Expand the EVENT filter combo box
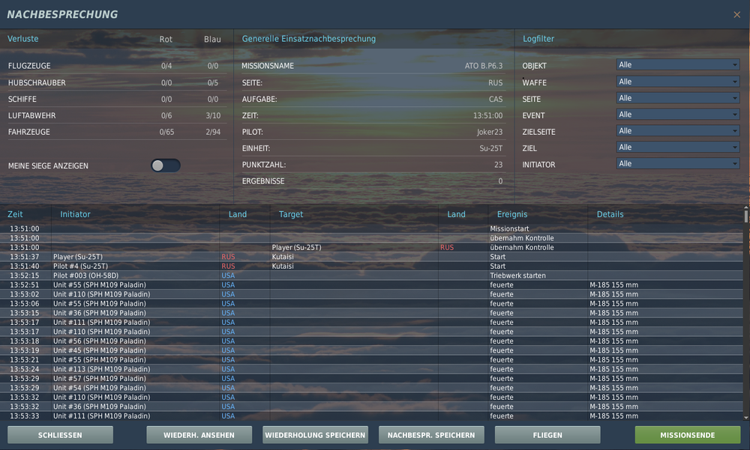The width and height of the screenshot is (750, 450). pyautogui.click(x=677, y=115)
